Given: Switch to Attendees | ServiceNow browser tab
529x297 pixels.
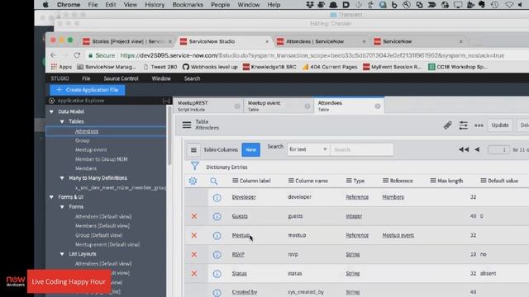Looking at the screenshot, I should click(x=315, y=41).
